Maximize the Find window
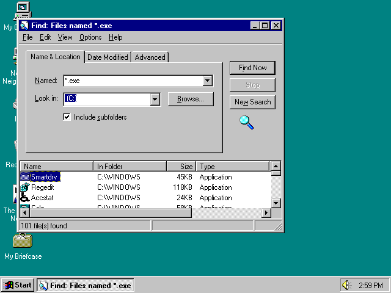The height and width of the screenshot is (293, 391). click(265, 26)
